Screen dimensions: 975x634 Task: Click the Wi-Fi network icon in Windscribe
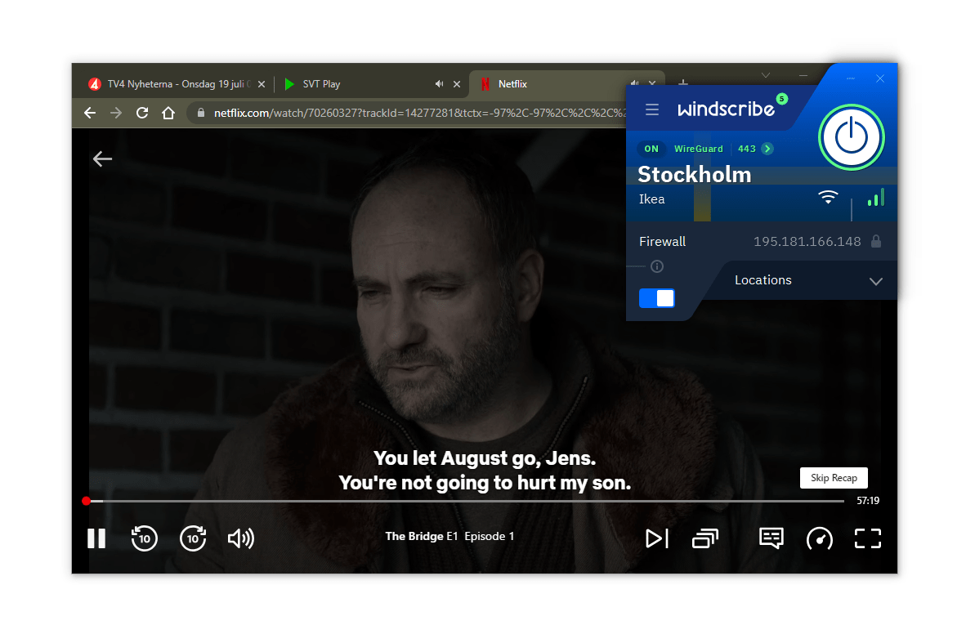[x=828, y=198]
